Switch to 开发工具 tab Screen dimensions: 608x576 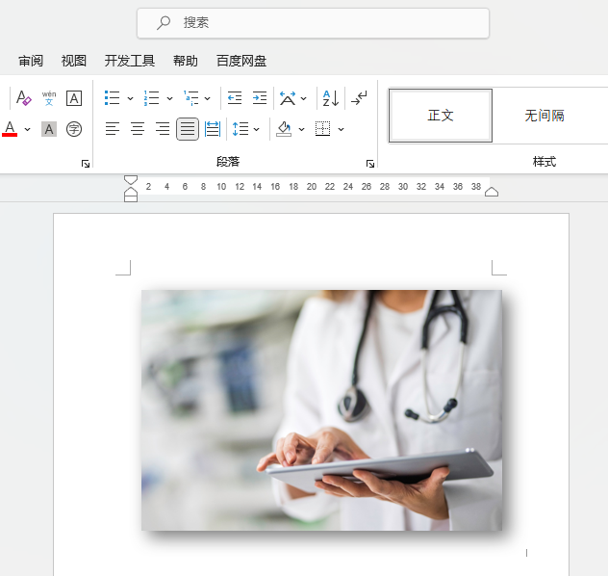[x=130, y=61]
